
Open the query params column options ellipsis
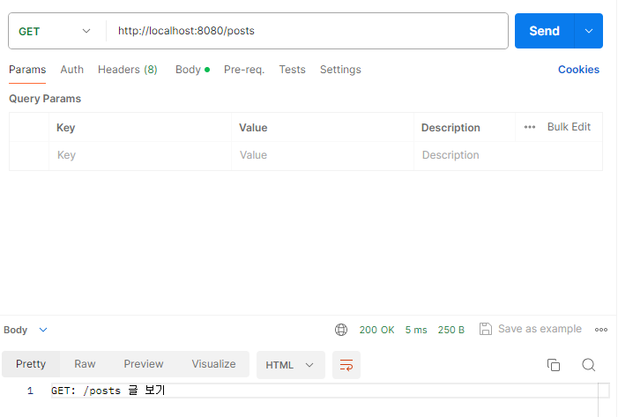pos(530,127)
